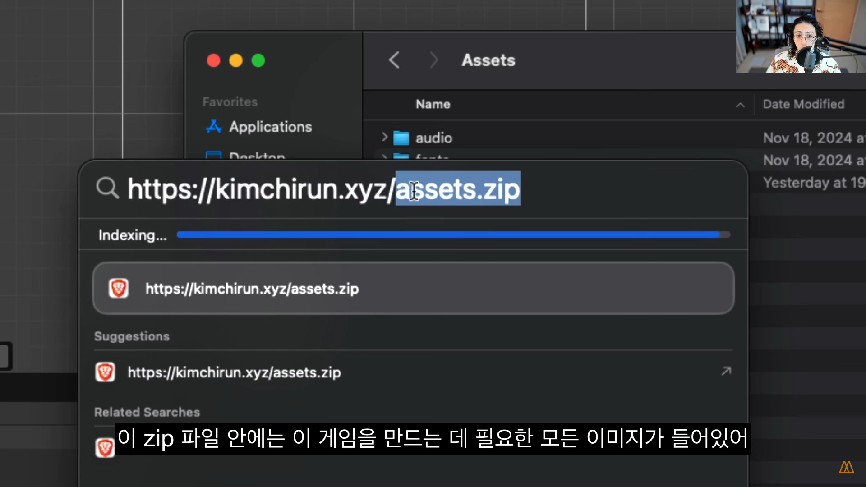Click the audio row's Nov 18, 2024 date
Screen dimensions: 866x487
click(814, 138)
